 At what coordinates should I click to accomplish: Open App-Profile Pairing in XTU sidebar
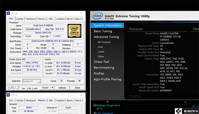click(107, 79)
